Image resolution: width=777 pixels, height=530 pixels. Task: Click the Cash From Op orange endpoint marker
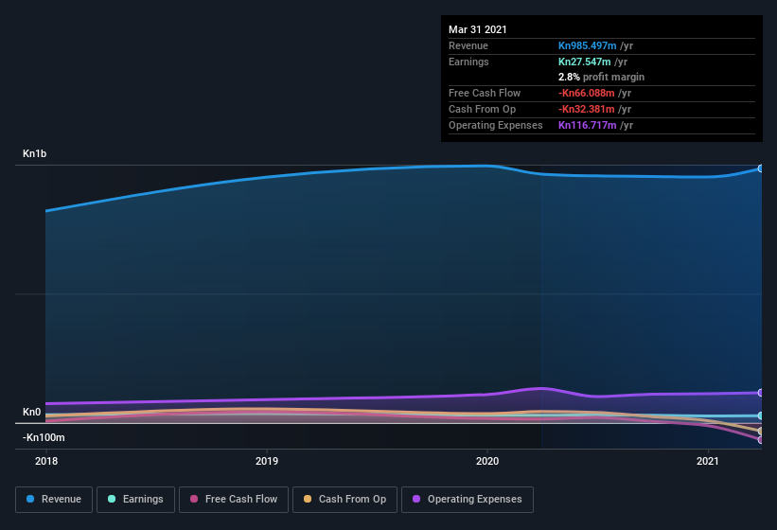[761, 432]
